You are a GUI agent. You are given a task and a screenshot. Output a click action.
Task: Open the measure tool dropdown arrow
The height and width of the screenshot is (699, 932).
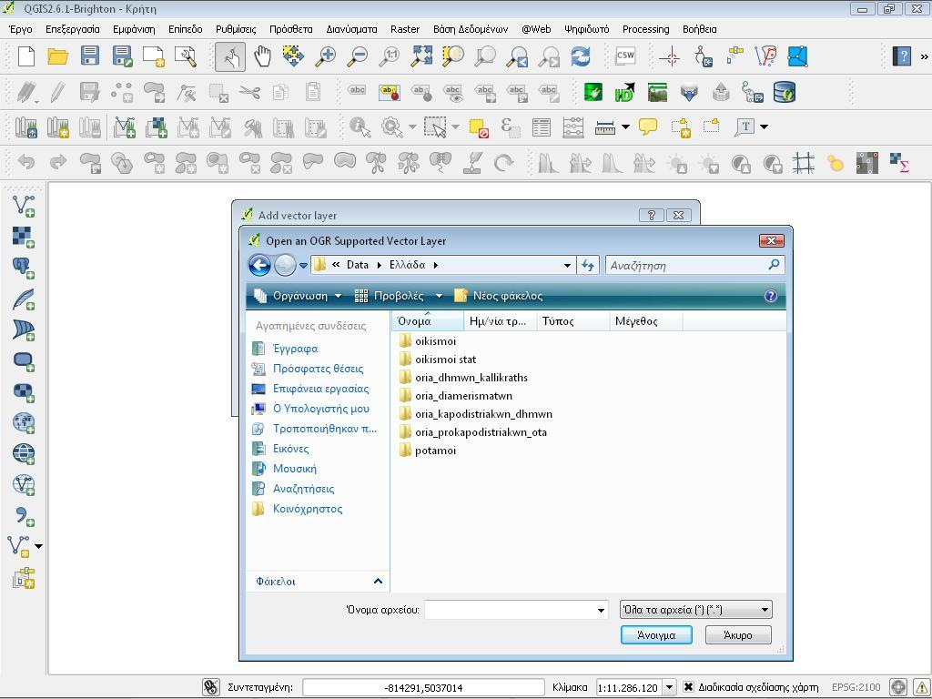coord(625,127)
